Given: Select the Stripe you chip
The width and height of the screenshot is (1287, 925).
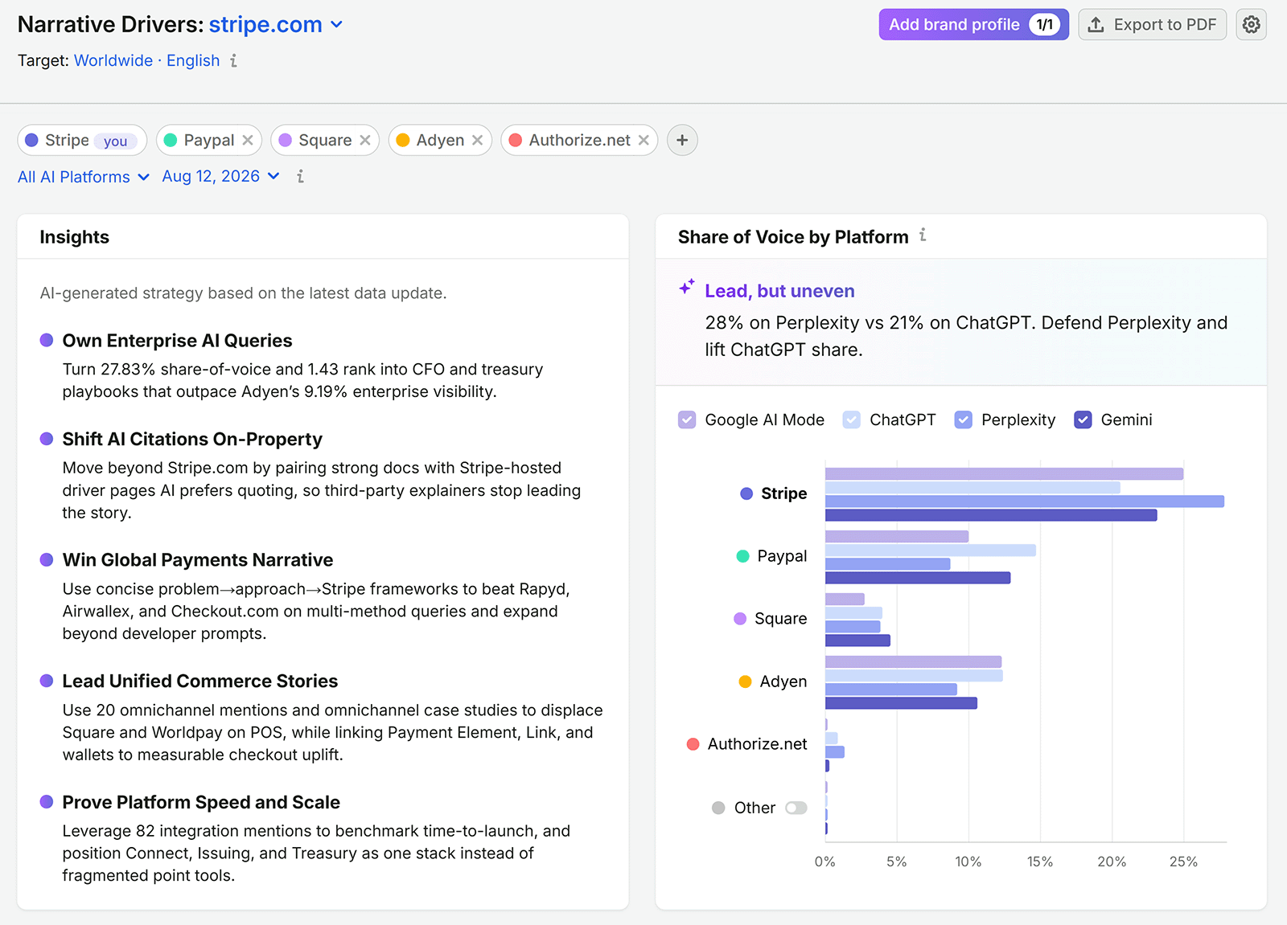Looking at the screenshot, I should click(82, 140).
